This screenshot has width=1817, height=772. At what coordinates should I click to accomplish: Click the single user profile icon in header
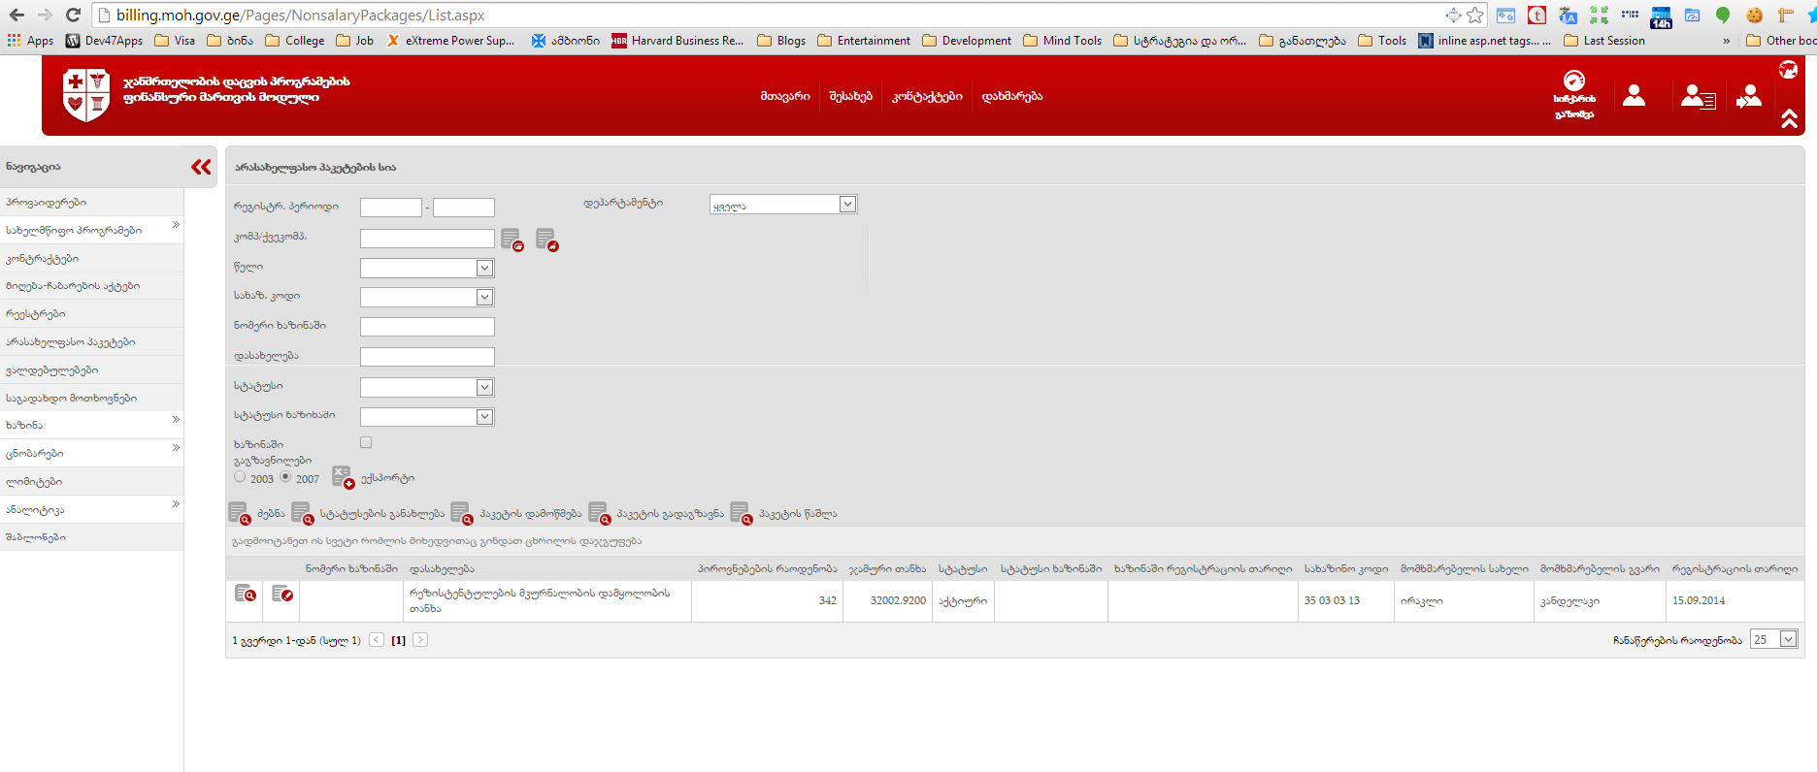pyautogui.click(x=1634, y=96)
